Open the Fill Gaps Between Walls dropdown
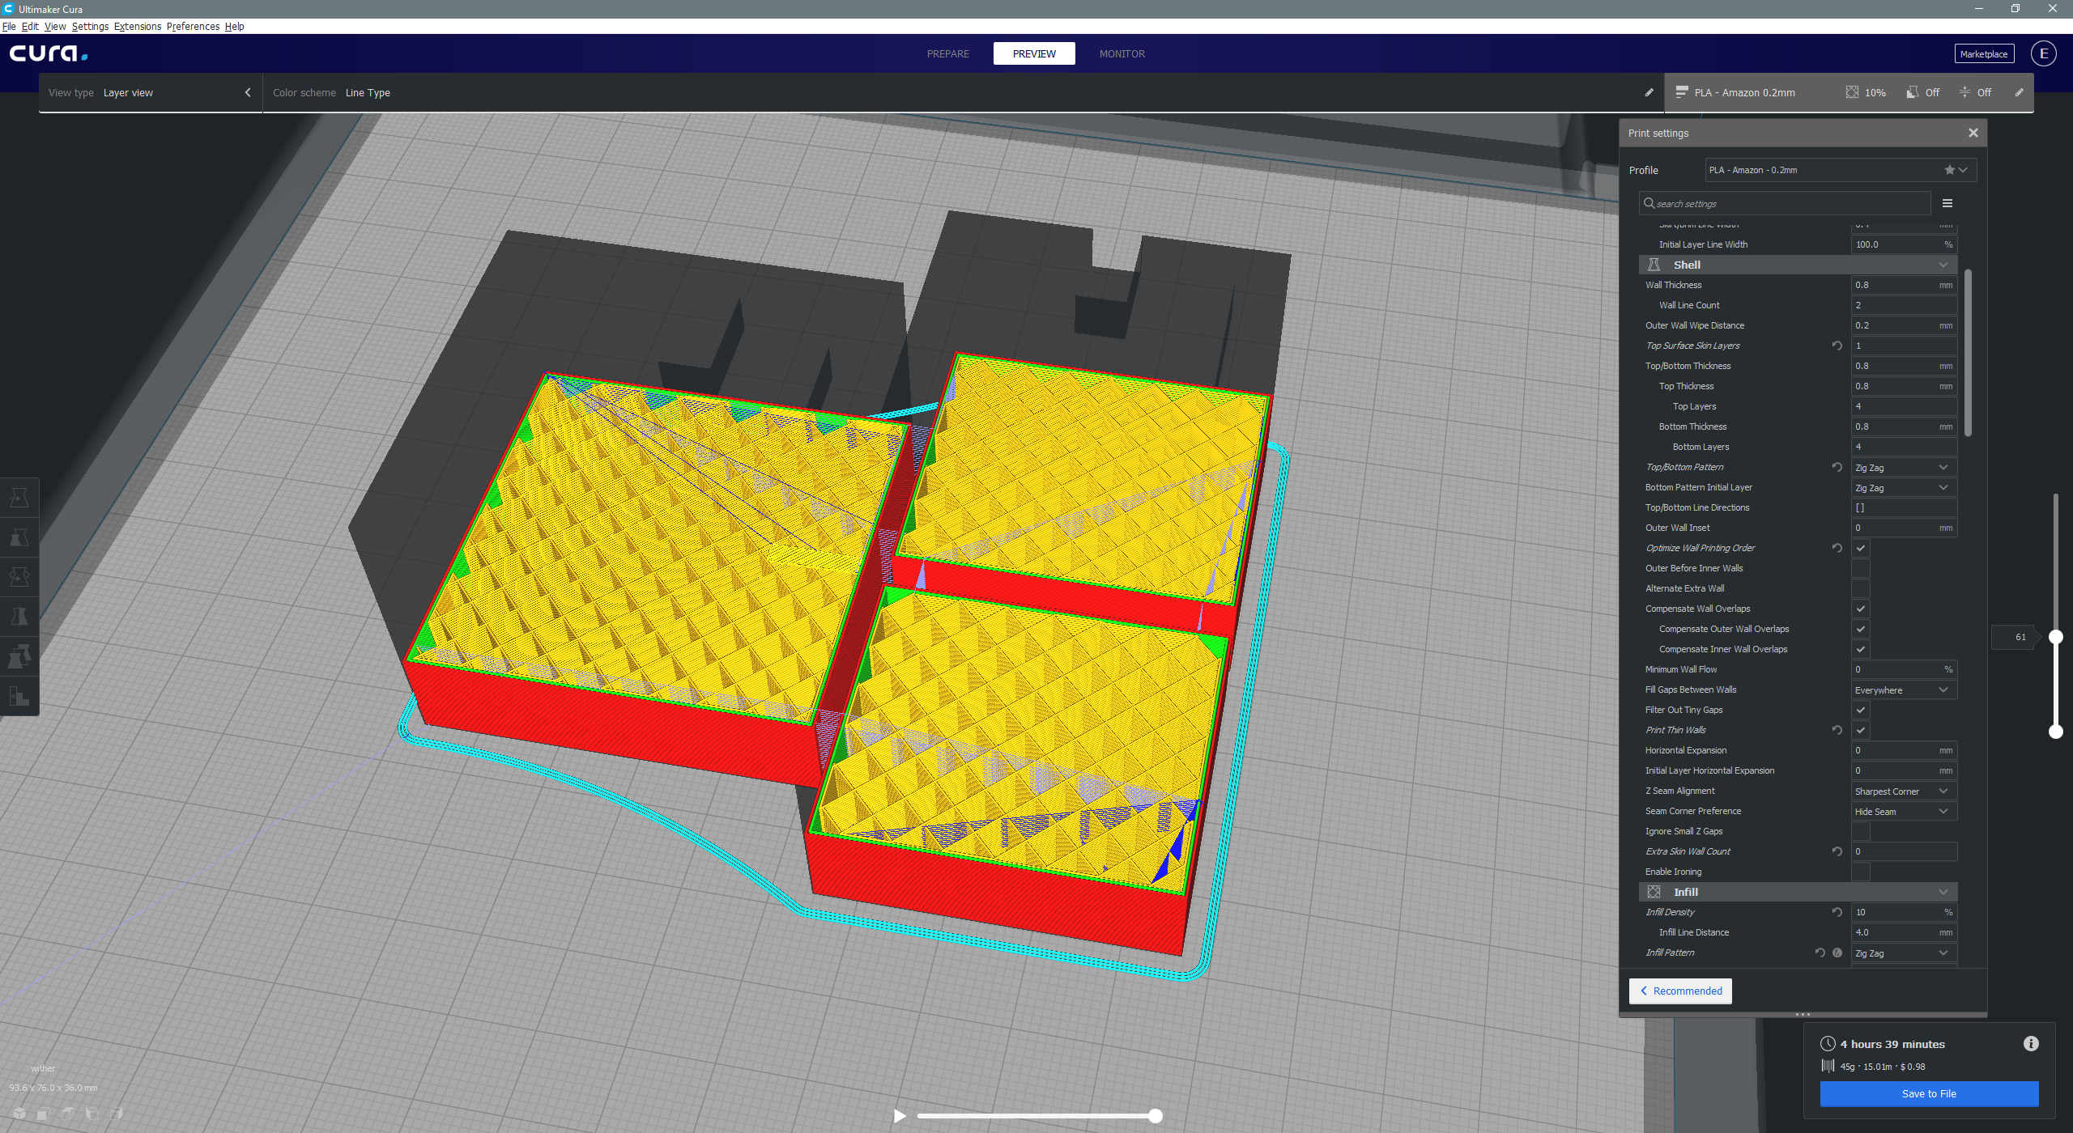The height and width of the screenshot is (1133, 2073). (1903, 690)
